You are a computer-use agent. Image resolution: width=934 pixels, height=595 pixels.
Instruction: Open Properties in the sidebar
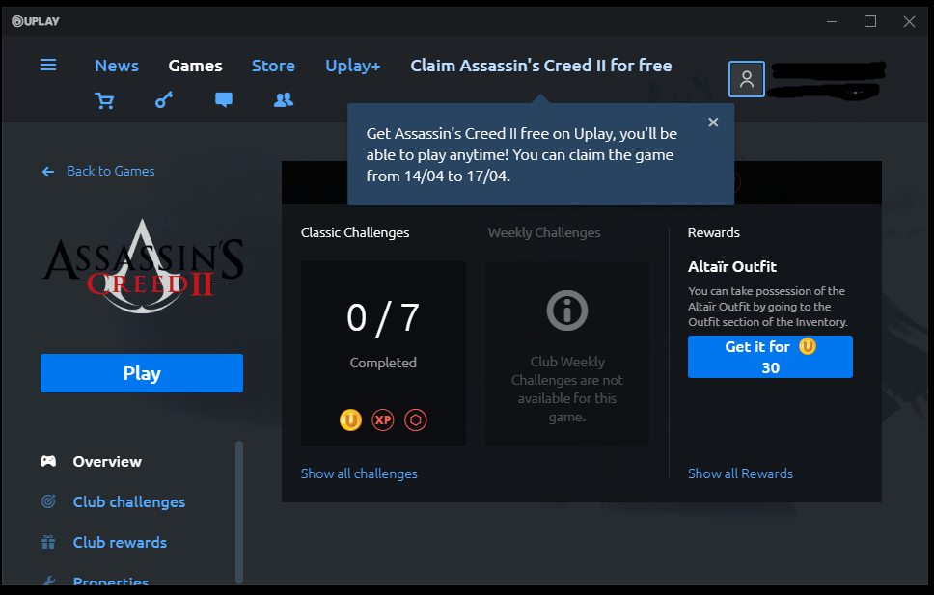pos(111,581)
